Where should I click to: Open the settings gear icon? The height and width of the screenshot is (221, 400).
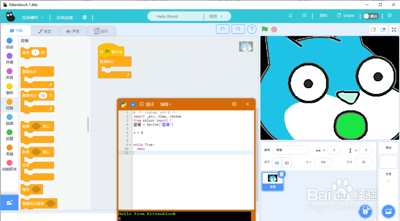coord(390,16)
